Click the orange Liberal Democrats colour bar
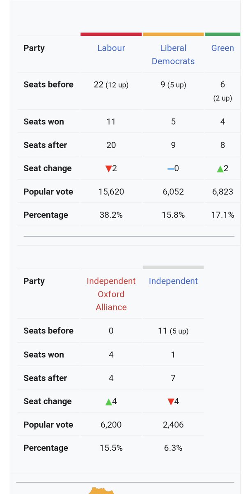Screen dimensions: 250x494 click(173, 34)
